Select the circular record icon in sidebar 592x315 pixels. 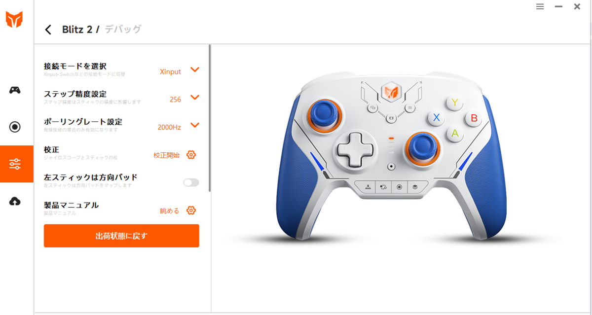[x=15, y=127]
